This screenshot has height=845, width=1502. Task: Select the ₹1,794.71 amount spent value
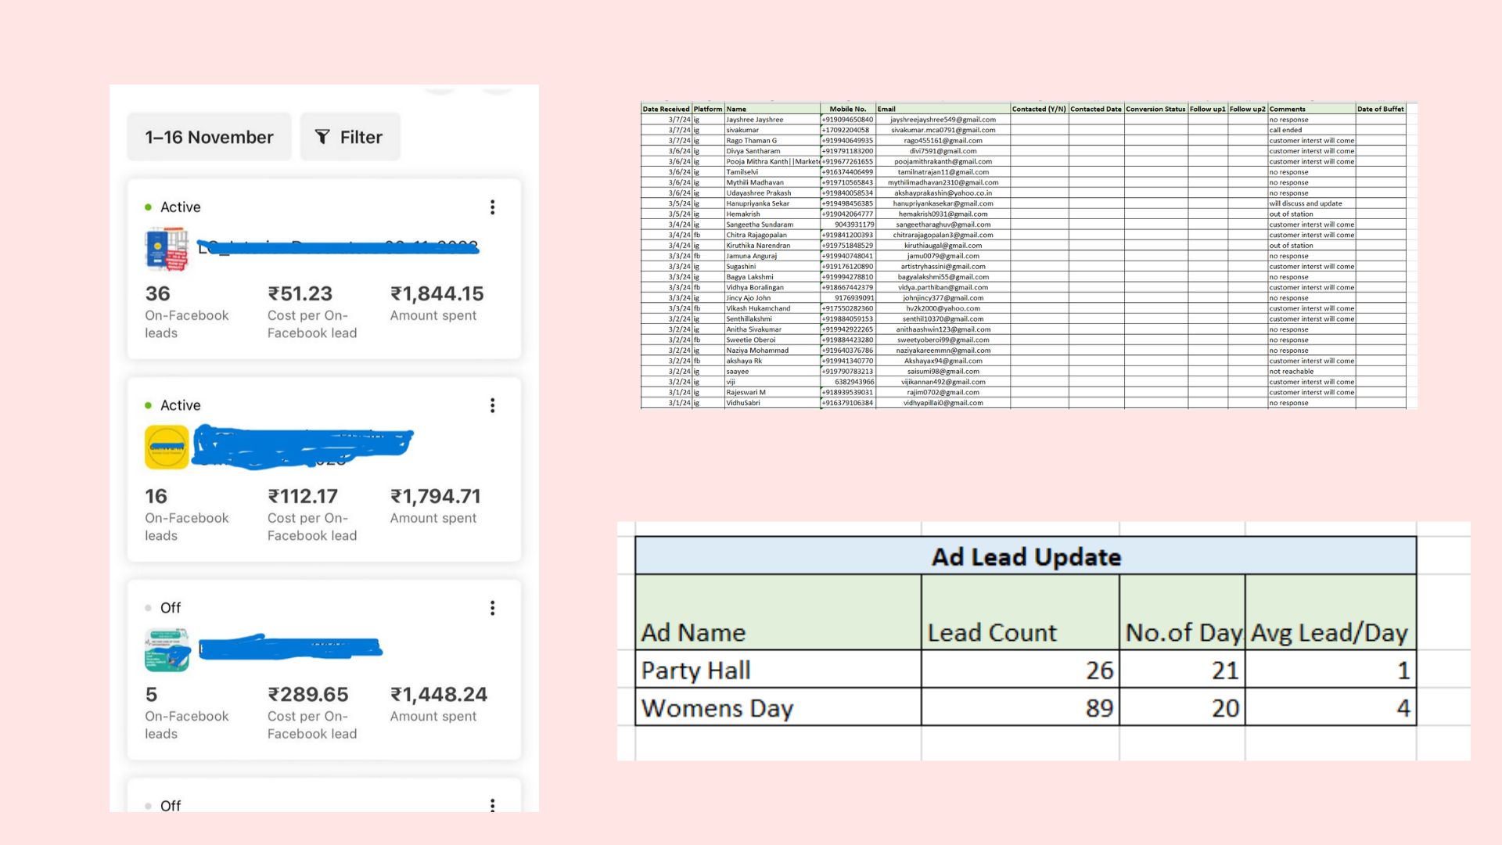point(436,496)
